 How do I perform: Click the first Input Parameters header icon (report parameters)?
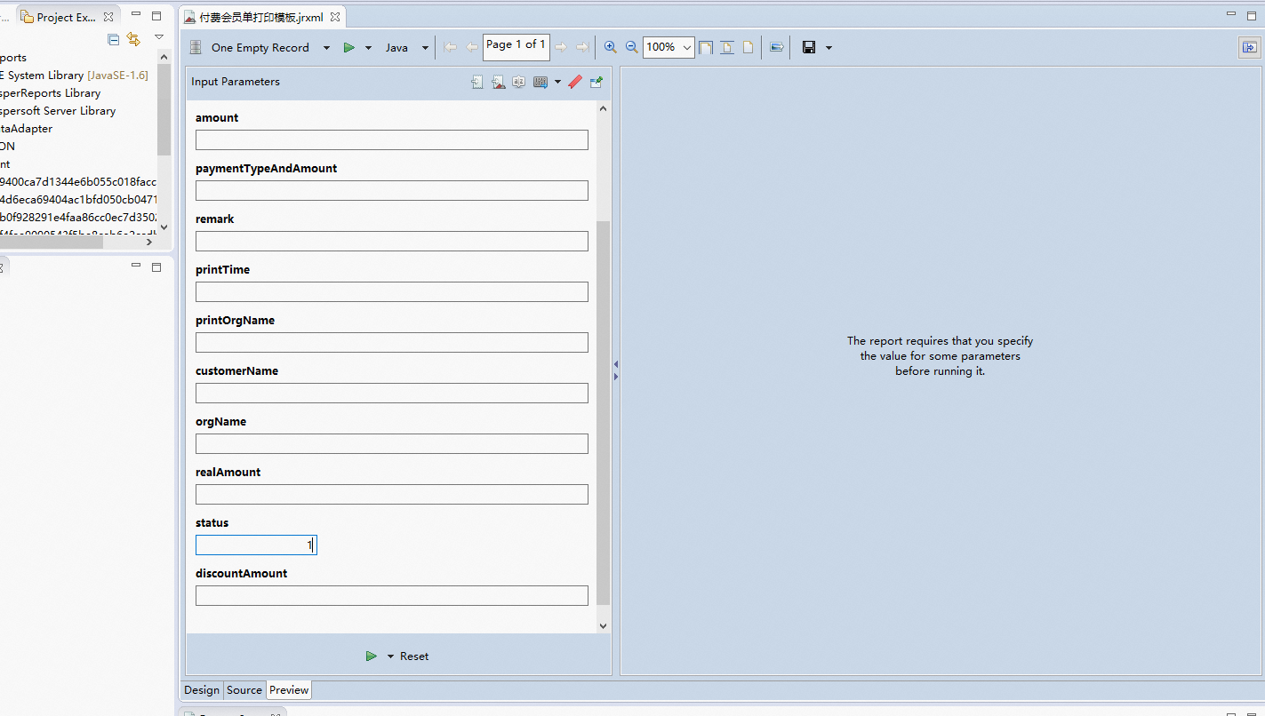click(477, 82)
